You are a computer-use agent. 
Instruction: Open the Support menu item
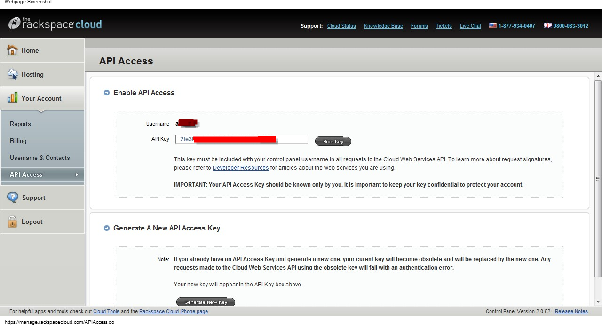42,198
